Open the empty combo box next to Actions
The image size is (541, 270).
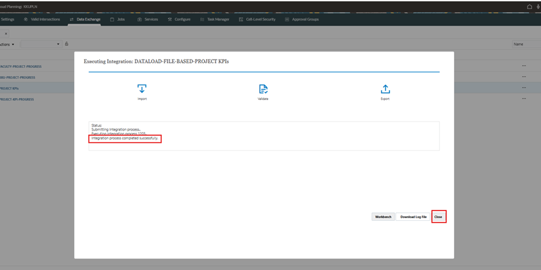40,44
